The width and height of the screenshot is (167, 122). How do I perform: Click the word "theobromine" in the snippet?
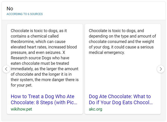[22, 42]
